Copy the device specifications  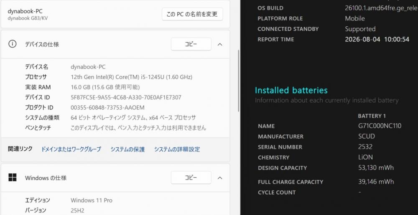[x=191, y=44]
